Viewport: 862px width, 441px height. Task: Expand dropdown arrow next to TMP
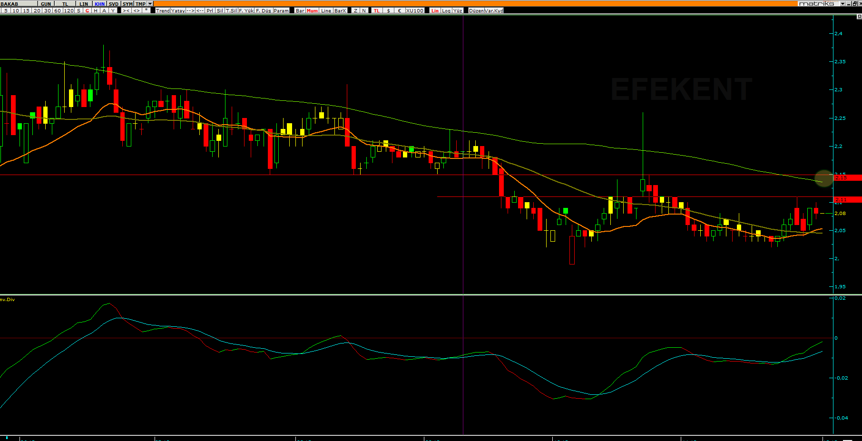click(x=150, y=4)
